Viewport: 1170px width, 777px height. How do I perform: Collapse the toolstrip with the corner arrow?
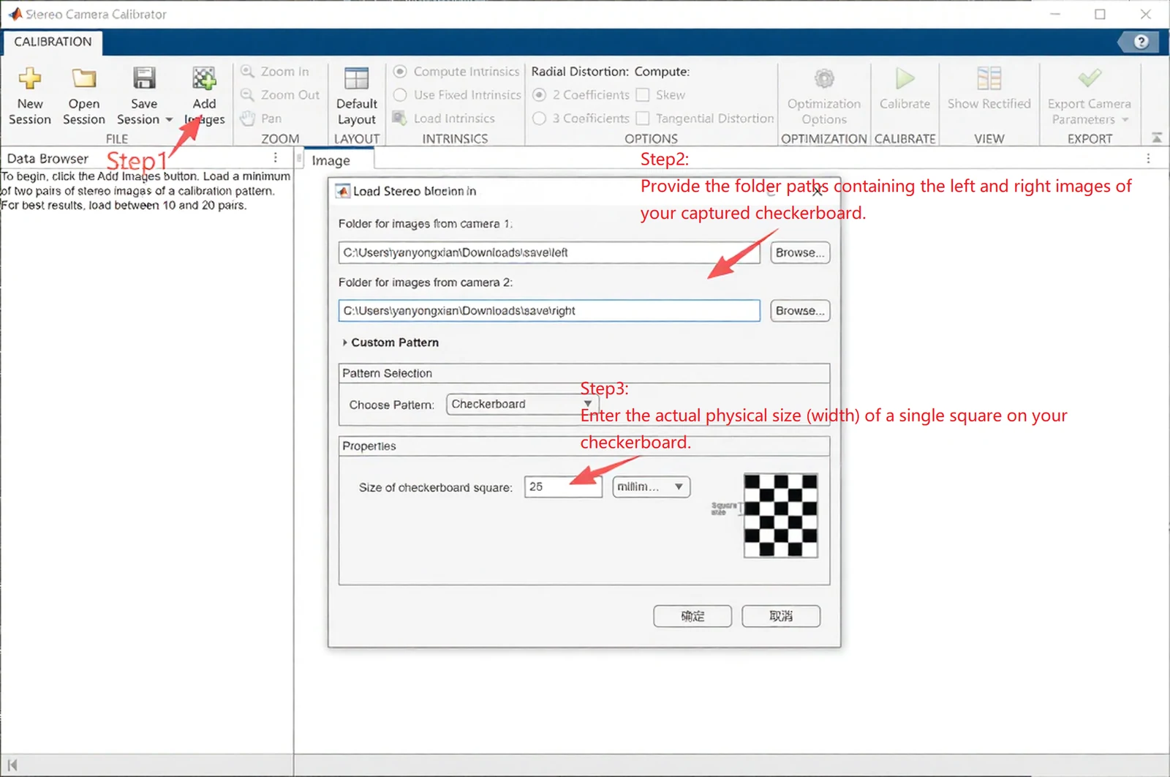tap(1157, 138)
